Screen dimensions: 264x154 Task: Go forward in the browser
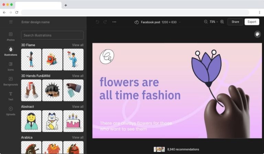click(x=11, y=12)
